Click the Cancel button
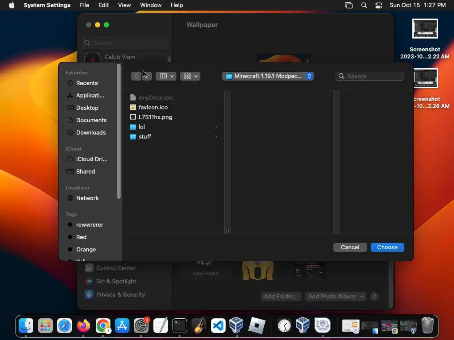Viewport: 454px width, 340px height. (350, 247)
